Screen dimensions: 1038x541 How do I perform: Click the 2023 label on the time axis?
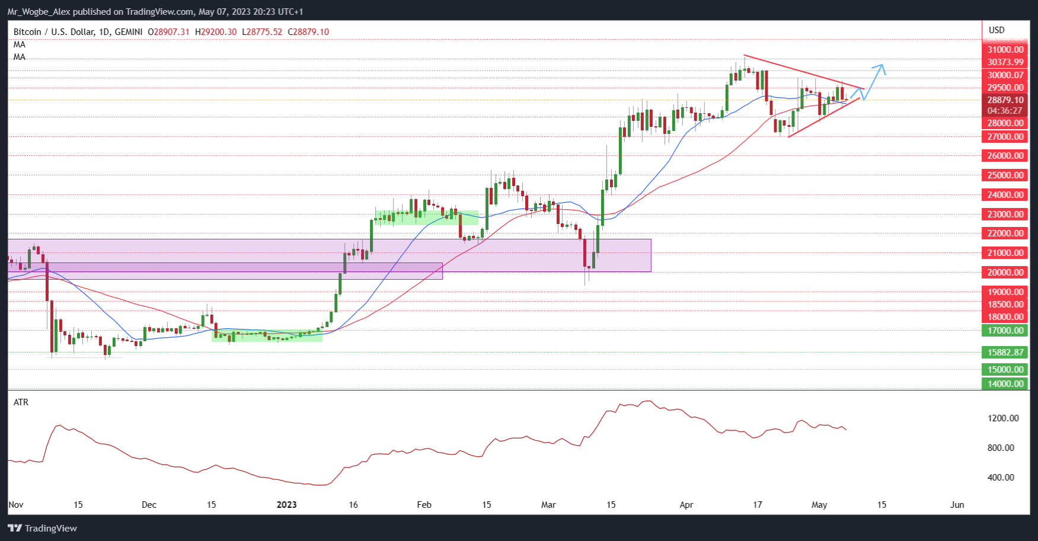(x=286, y=505)
